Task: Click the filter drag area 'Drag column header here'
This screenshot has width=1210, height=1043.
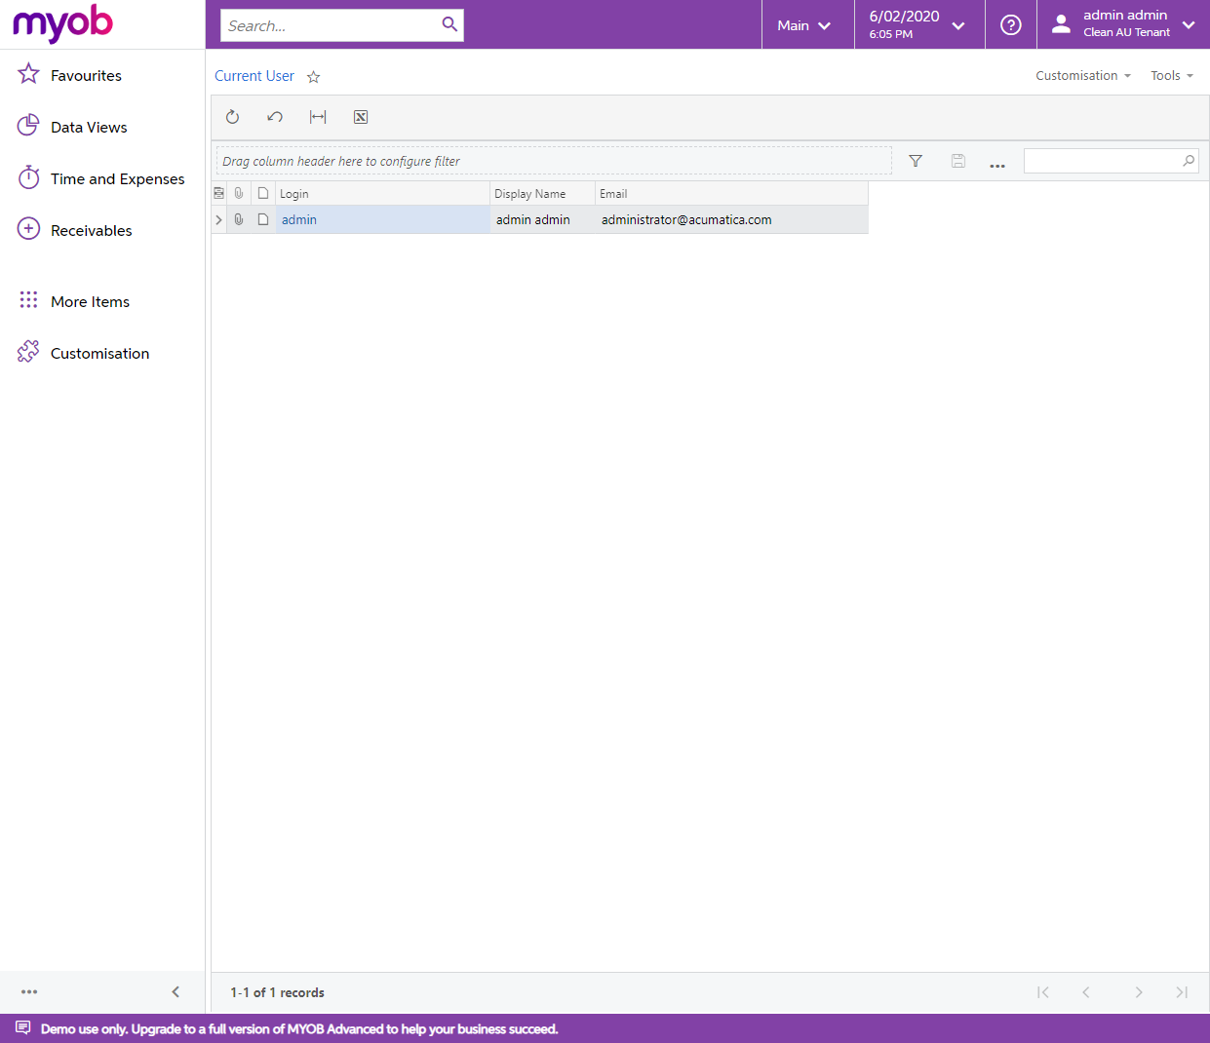Action: [554, 161]
